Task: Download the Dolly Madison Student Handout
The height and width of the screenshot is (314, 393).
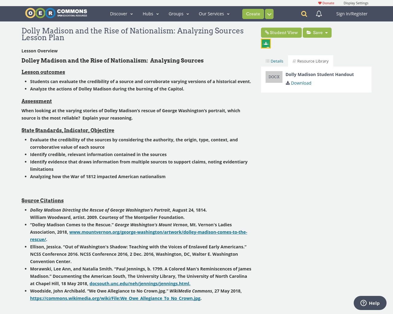Action: click(298, 83)
